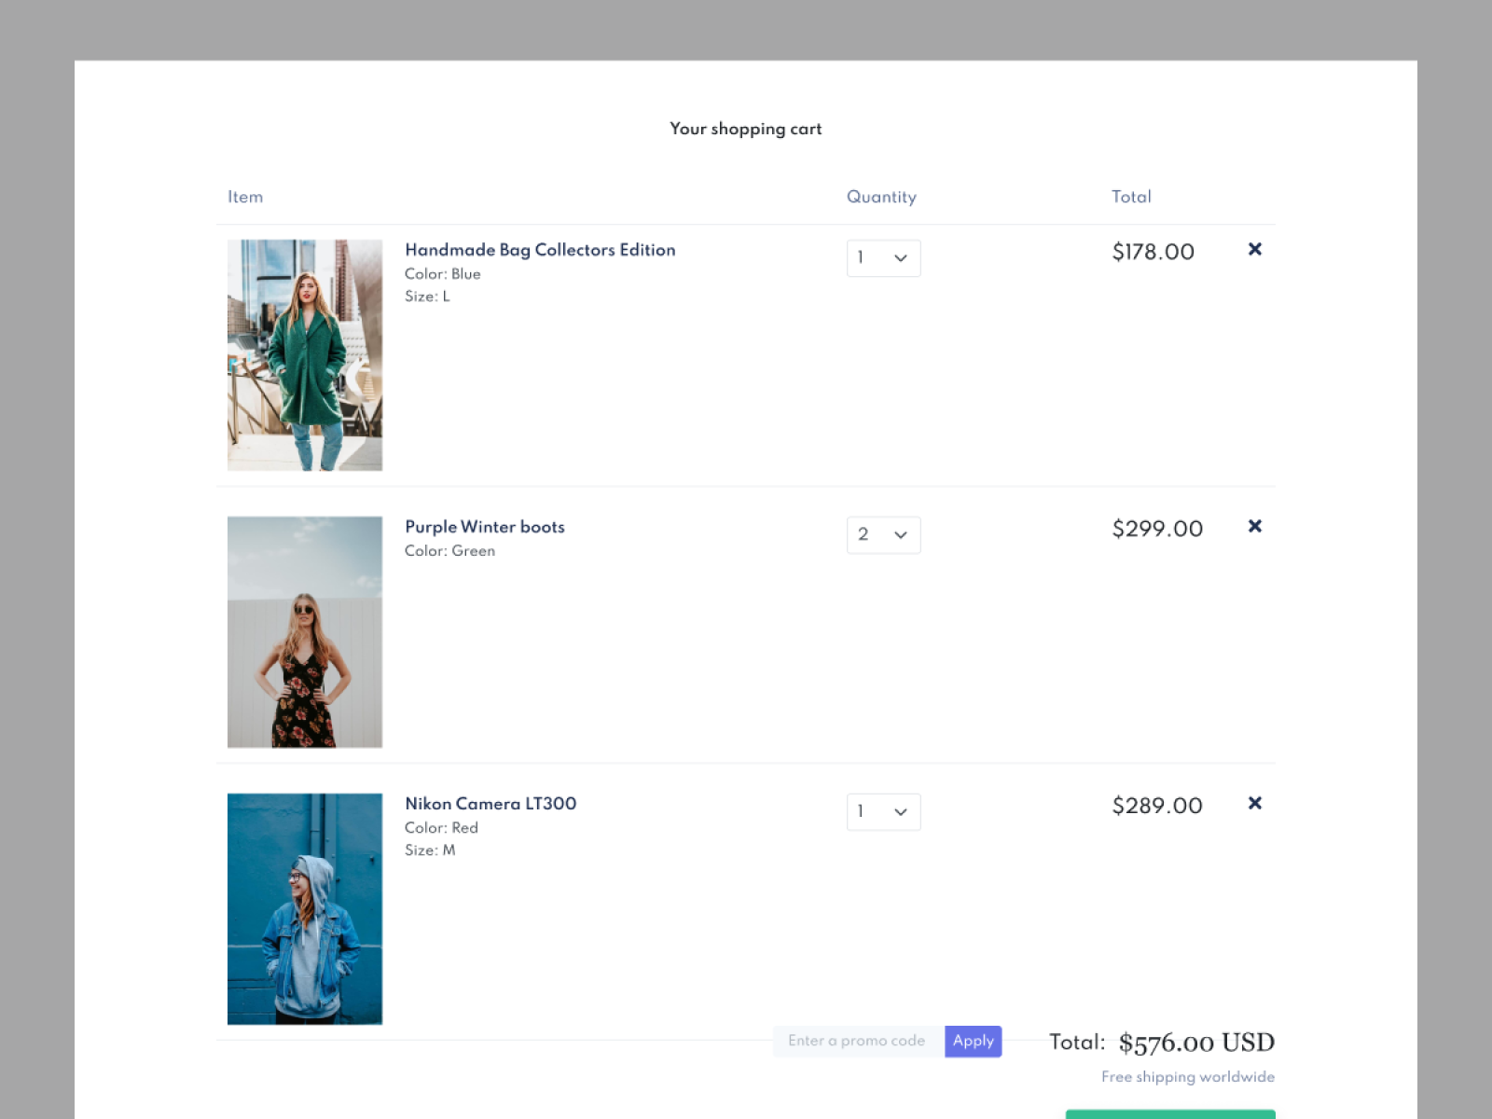Click the Nikon Camera product photo
Viewport: 1492px width, 1119px height.
[304, 909]
